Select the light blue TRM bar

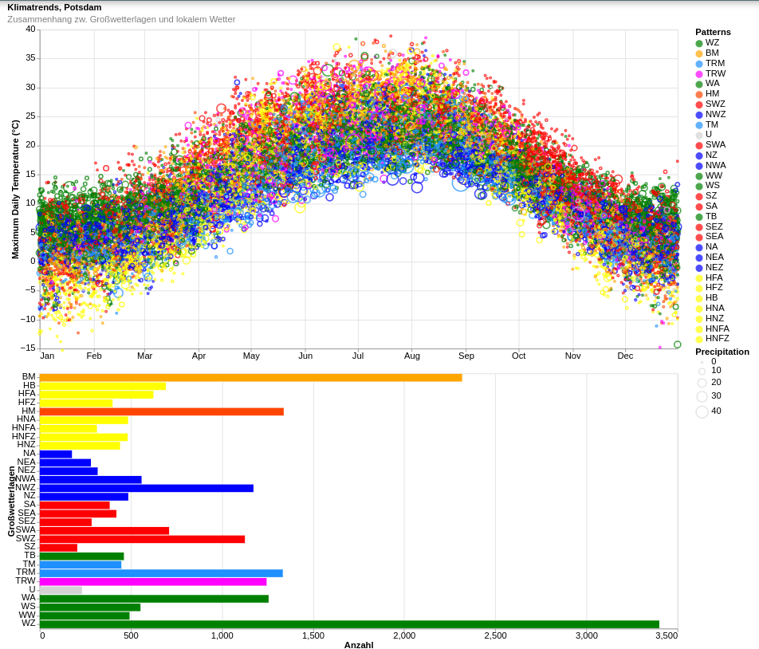[161, 573]
